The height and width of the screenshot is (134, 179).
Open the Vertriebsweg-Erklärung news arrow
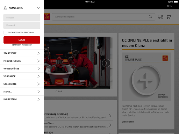tap(110, 116)
